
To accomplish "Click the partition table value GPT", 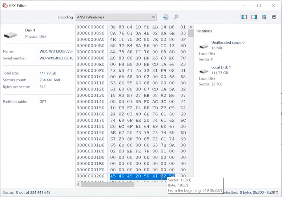I will 43,102.
